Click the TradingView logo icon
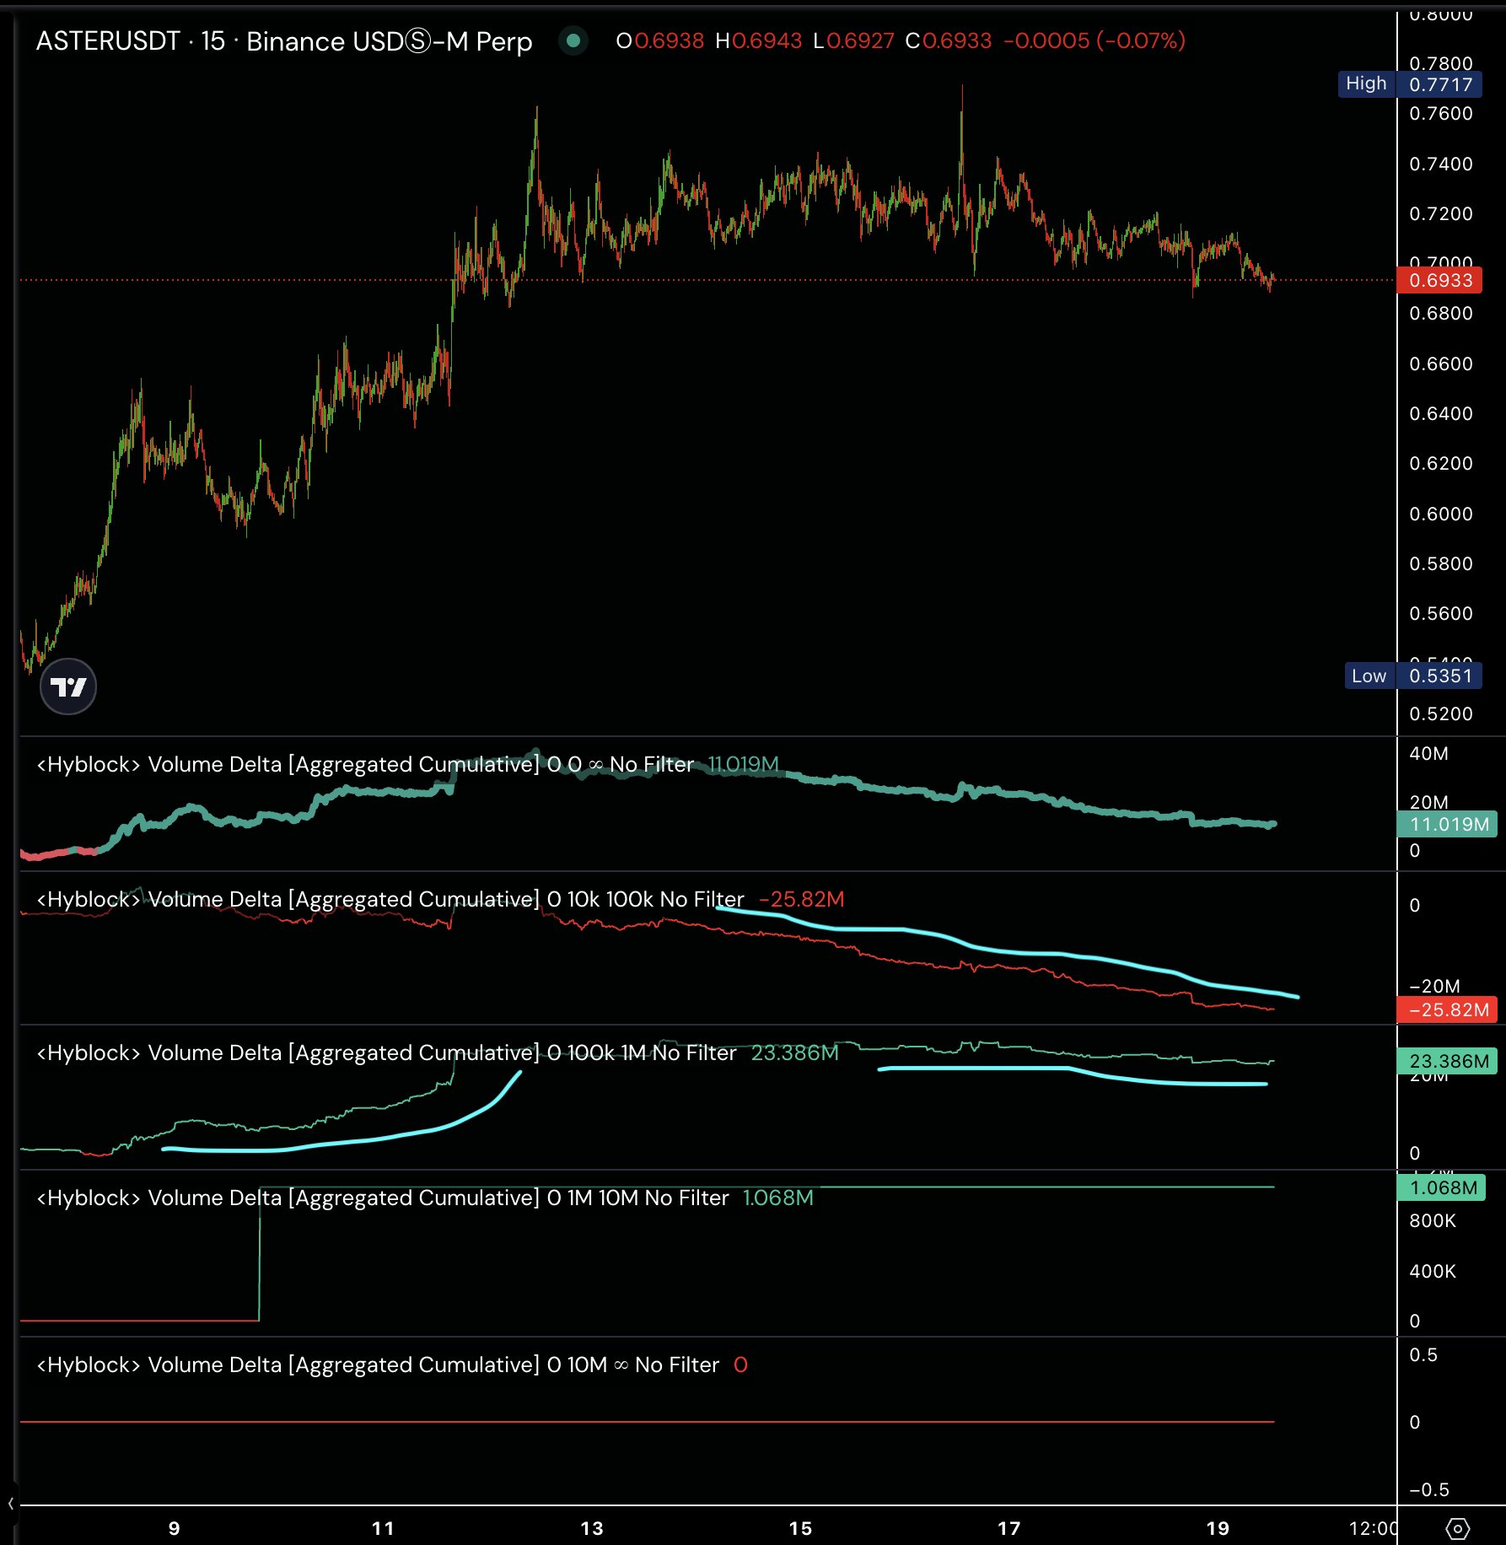Screen dimensions: 1506x1545 click(x=68, y=686)
